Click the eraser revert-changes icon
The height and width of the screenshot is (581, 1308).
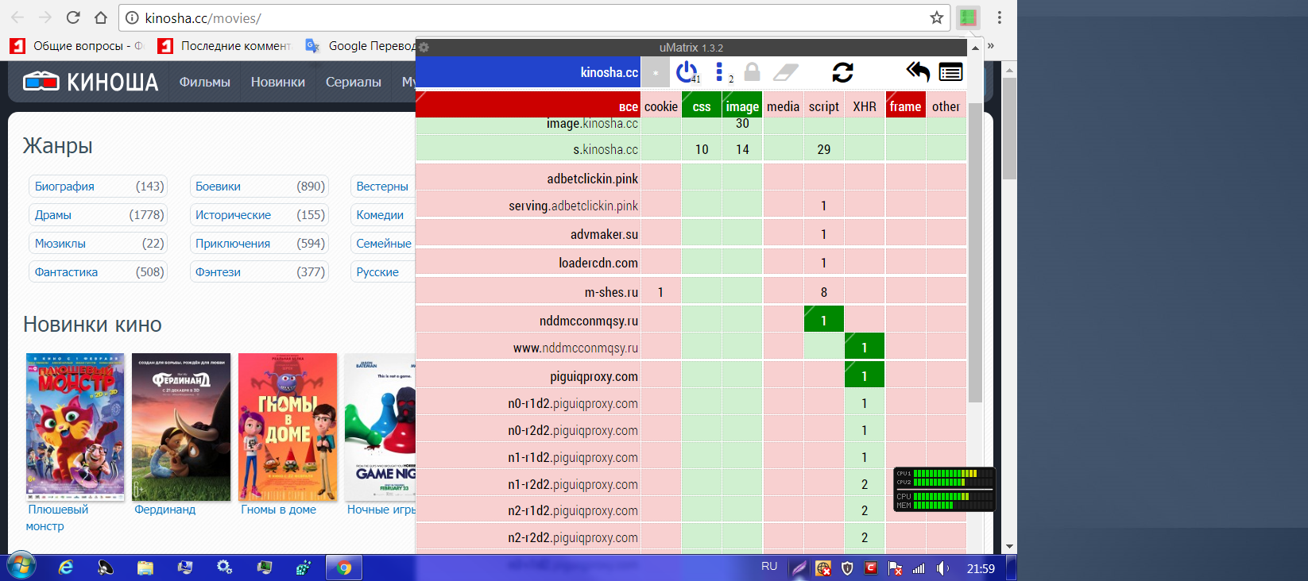tap(785, 72)
